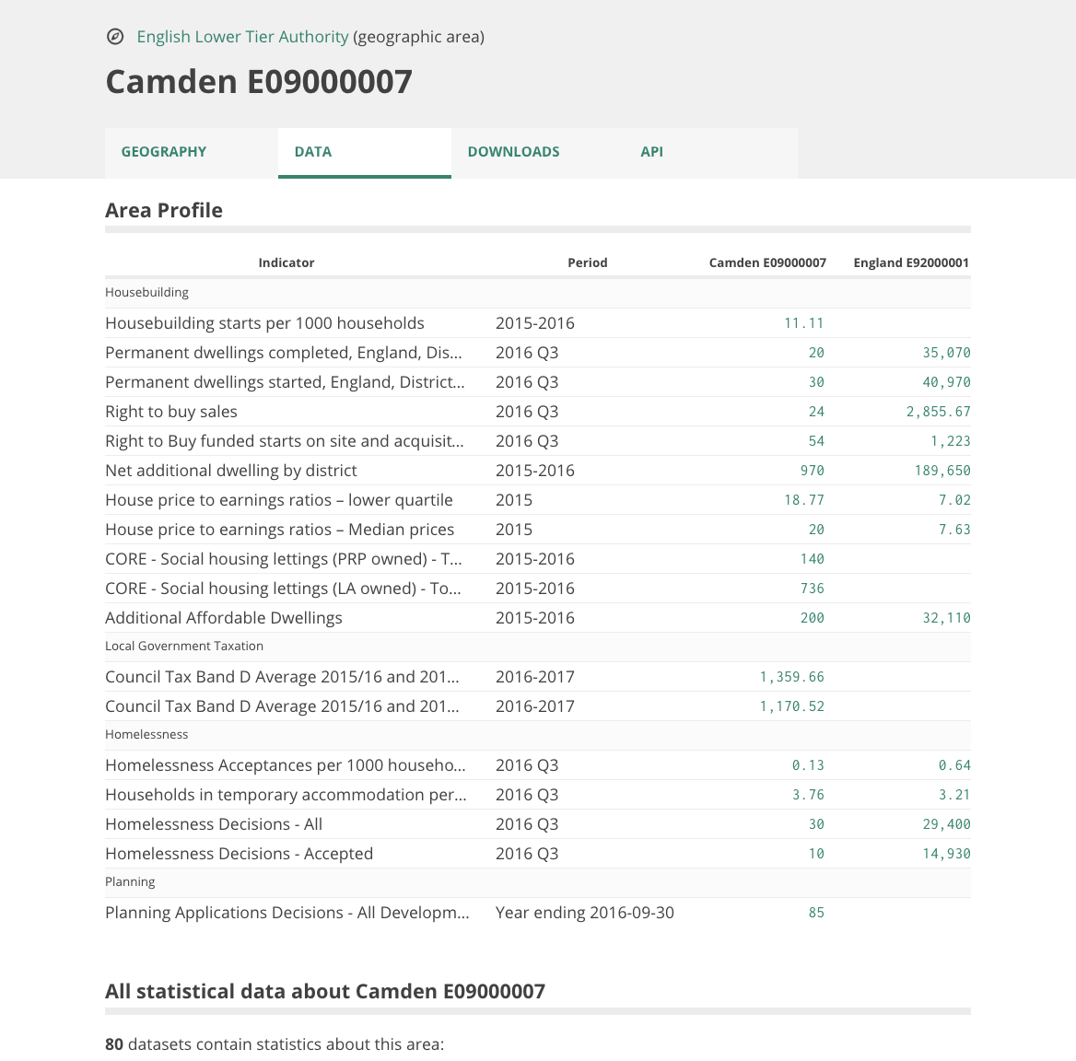Open the England Right to buy sales figure 2,855.67
Image resolution: width=1076 pixels, height=1061 pixels.
coord(938,412)
